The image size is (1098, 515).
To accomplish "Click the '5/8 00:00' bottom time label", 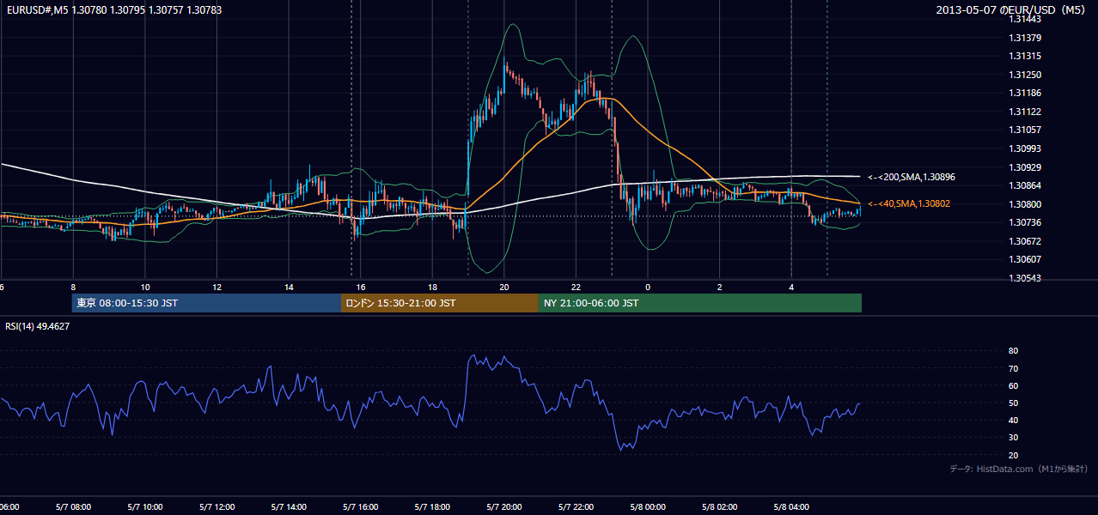I will 648,507.
